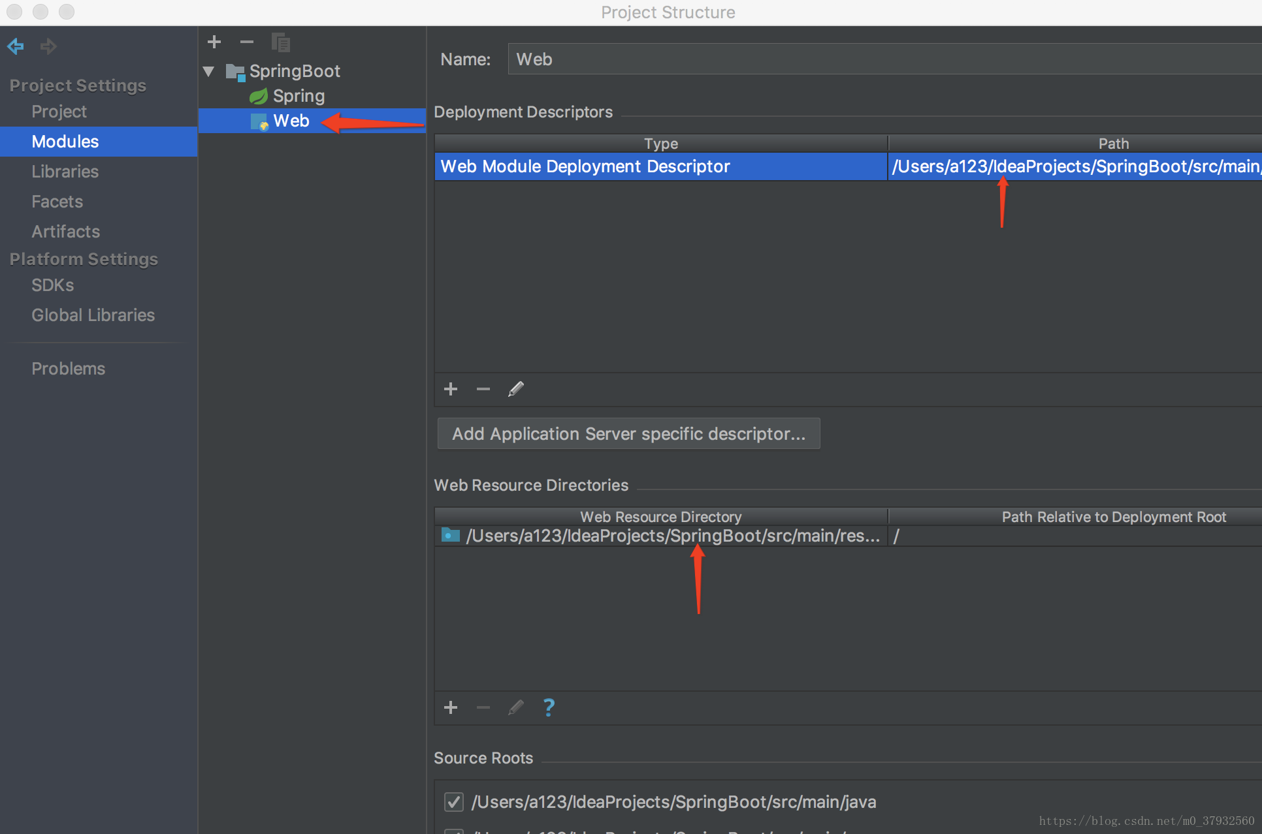Edit the deployment descriptor with pencil icon
Image resolution: width=1262 pixels, height=834 pixels.
click(x=516, y=390)
